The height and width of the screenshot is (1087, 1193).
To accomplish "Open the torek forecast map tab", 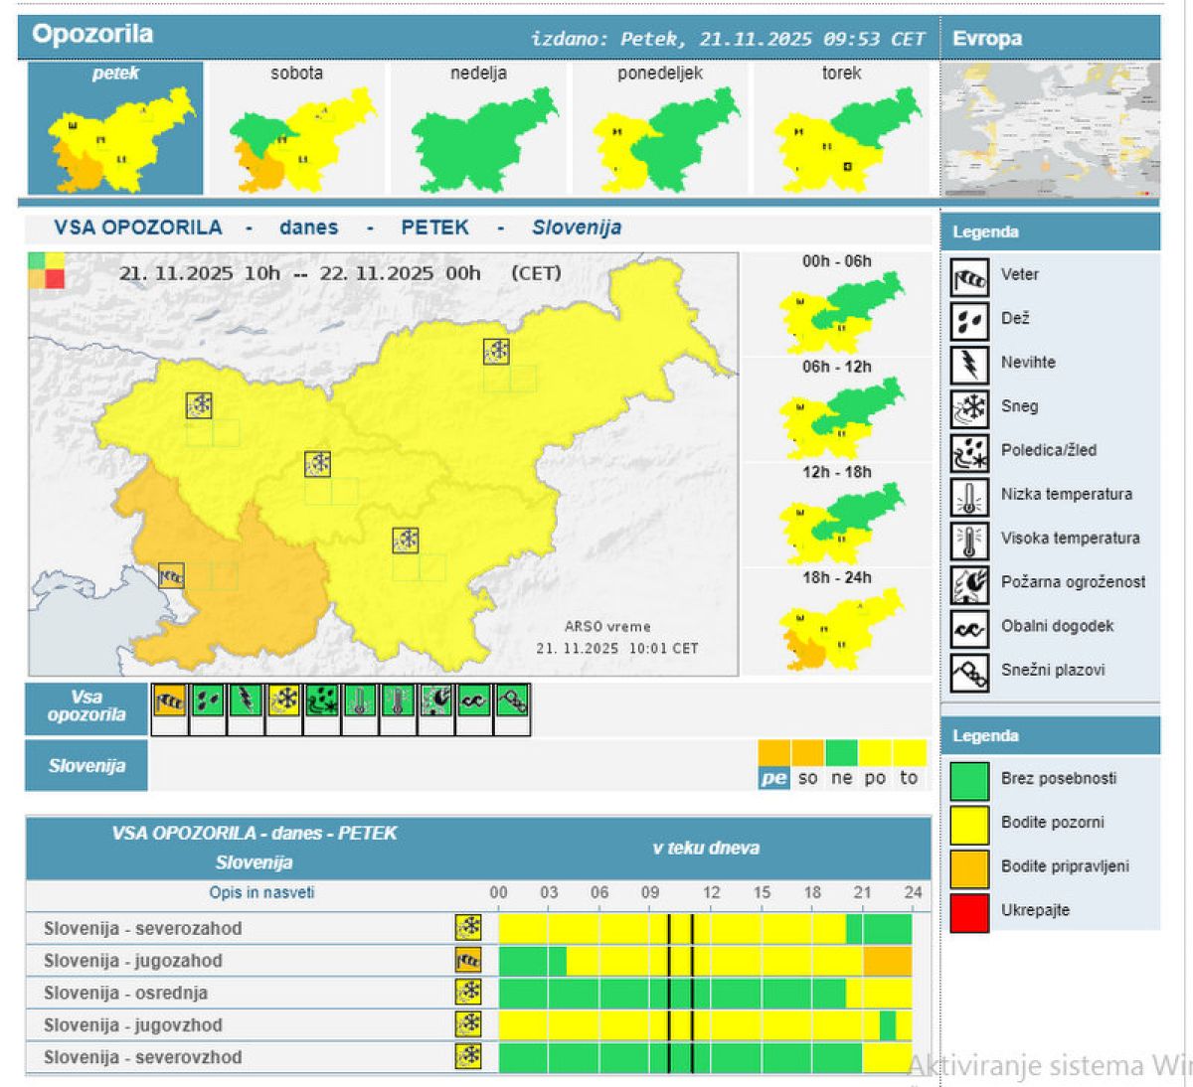I will pyautogui.click(x=841, y=129).
